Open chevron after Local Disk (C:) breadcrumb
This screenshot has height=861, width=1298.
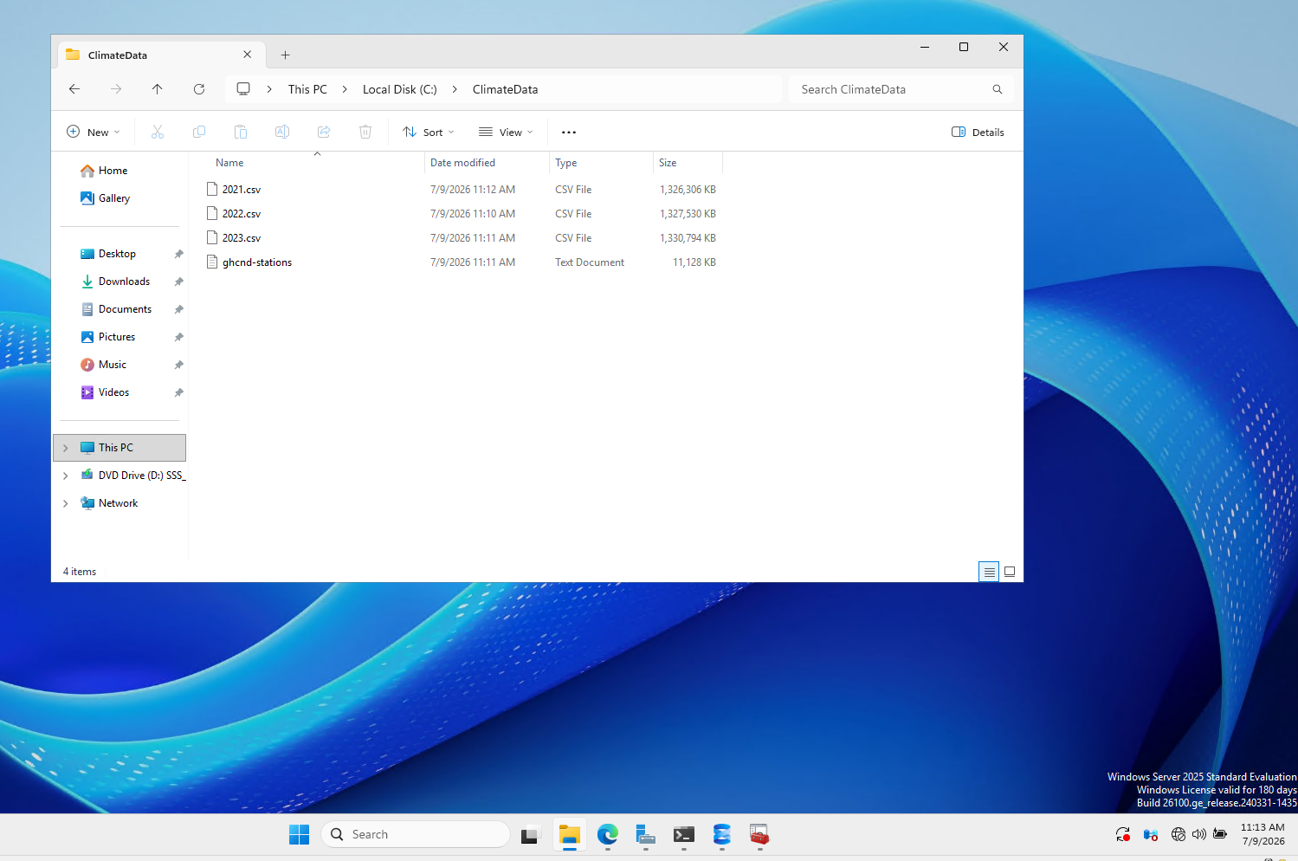(x=455, y=89)
